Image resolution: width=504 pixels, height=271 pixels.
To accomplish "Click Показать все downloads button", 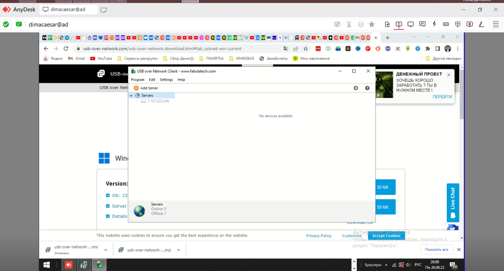I will click(436, 250).
